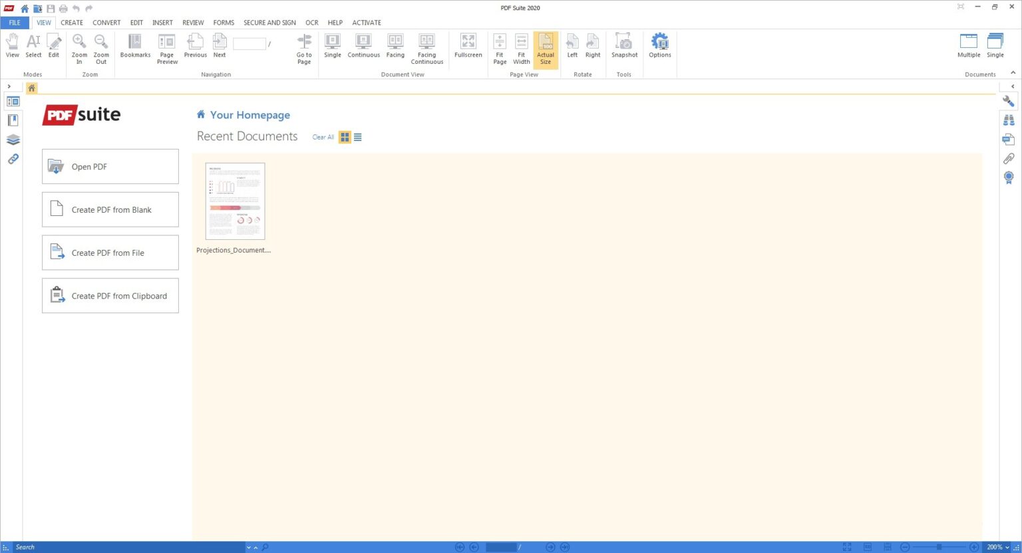Image resolution: width=1022 pixels, height=553 pixels.
Task: Select the Zoom In tool
Action: 79,45
